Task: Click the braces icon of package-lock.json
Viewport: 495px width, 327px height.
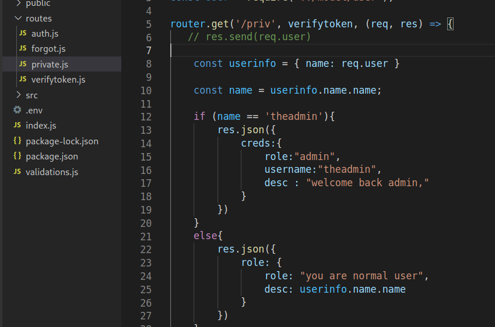Action: (x=17, y=141)
